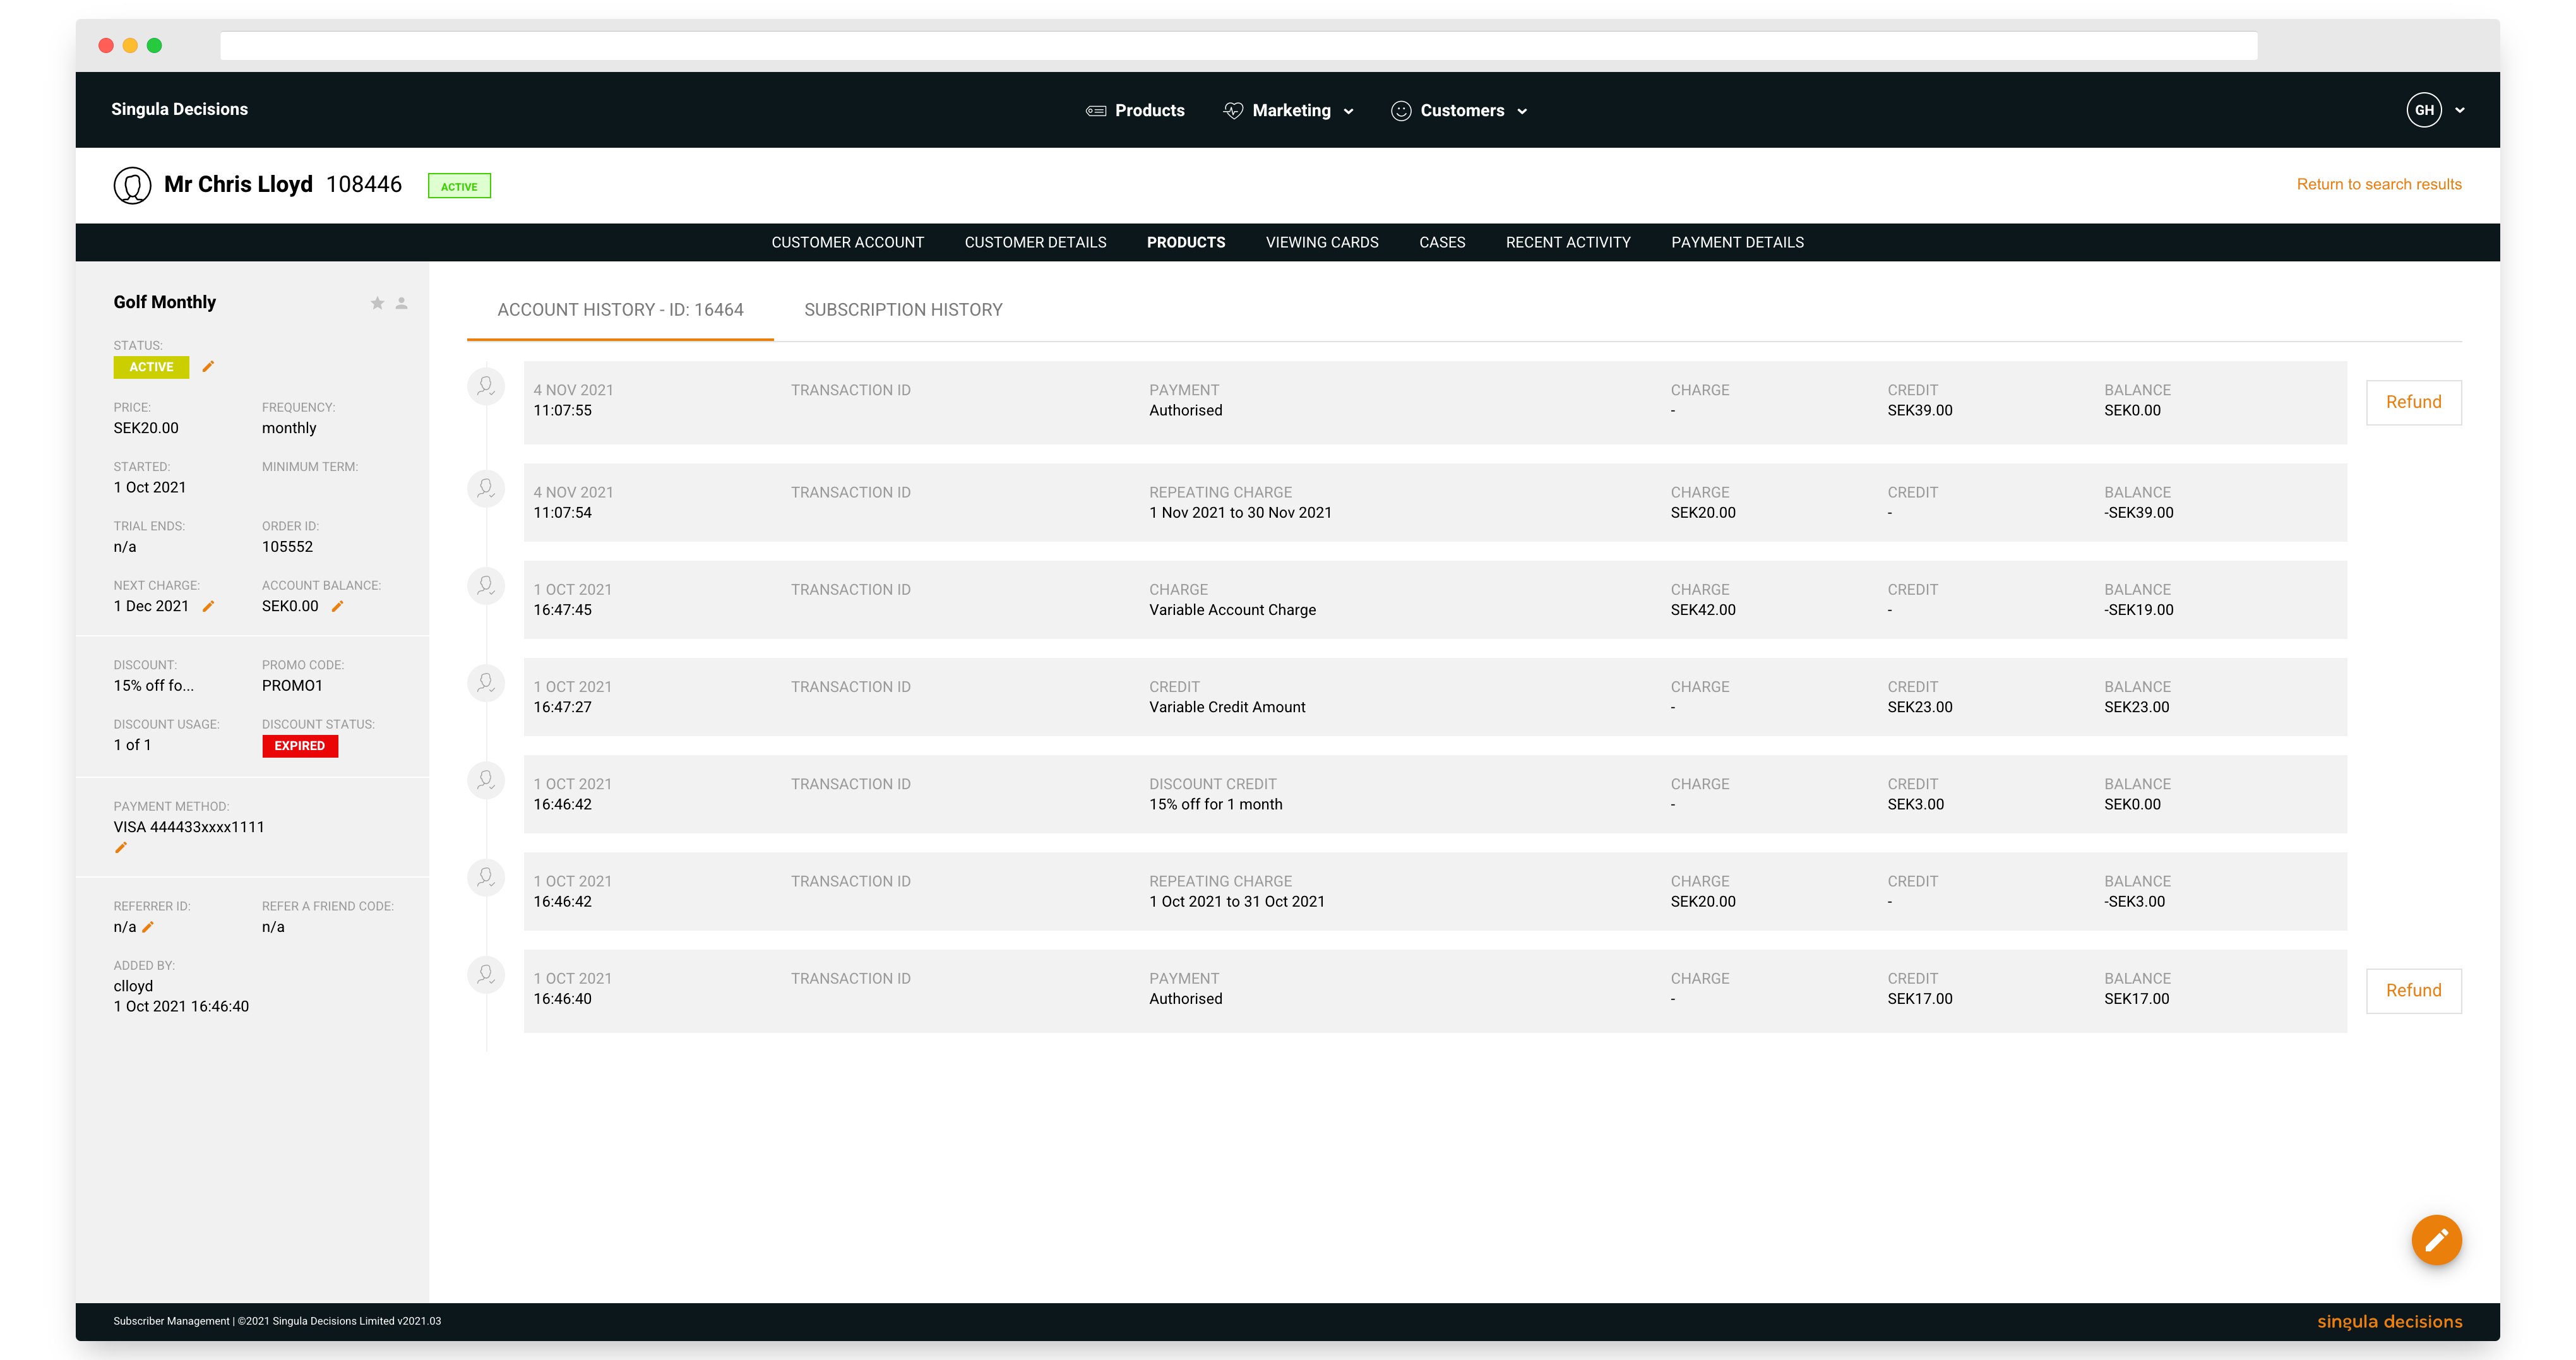Click customer avatar icon beside Mr Chris Lloyd
The image size is (2576, 1360).
(x=132, y=185)
